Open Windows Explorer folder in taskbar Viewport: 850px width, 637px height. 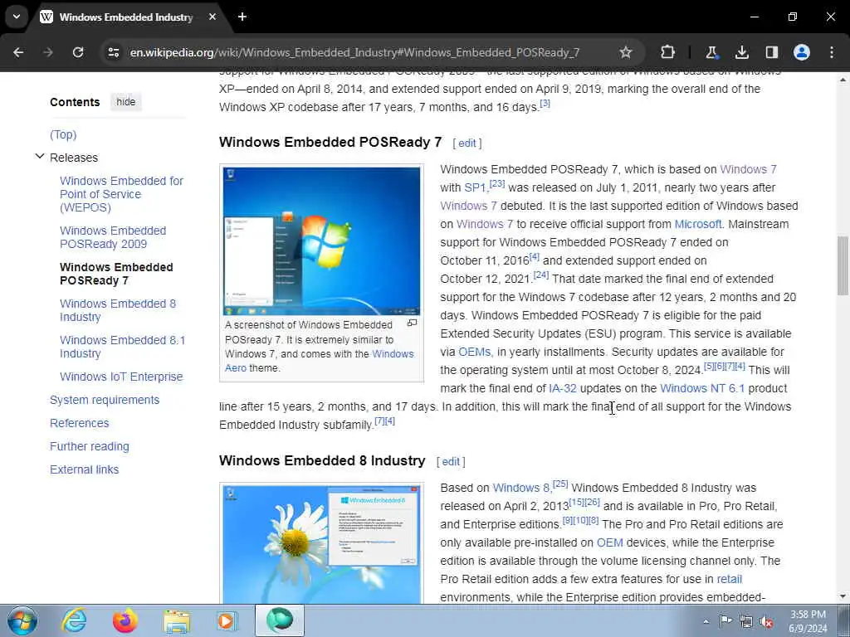point(177,620)
